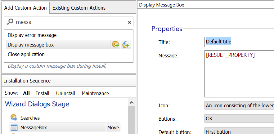Select Display error message in the list

pyautogui.click(x=32, y=35)
